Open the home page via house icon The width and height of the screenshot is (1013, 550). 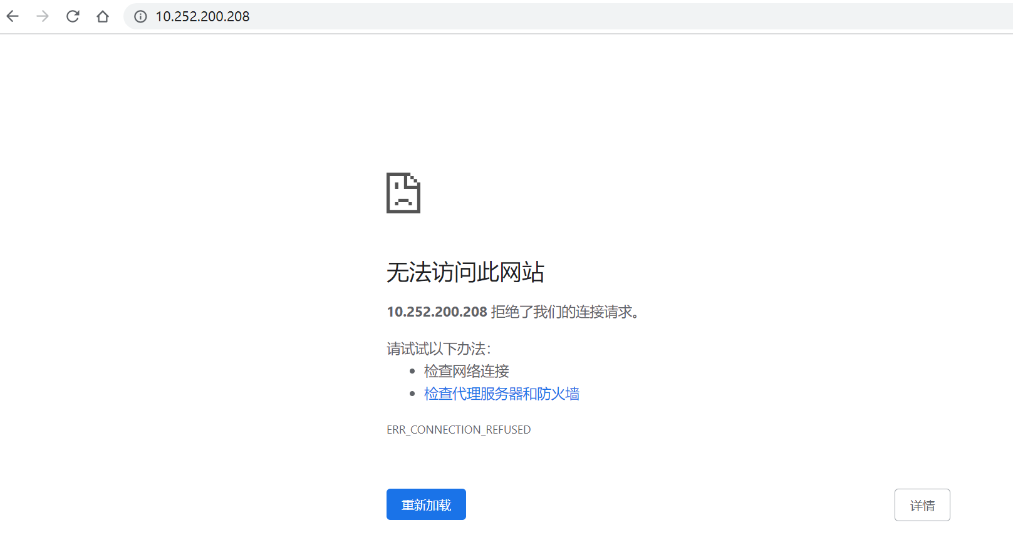[103, 16]
